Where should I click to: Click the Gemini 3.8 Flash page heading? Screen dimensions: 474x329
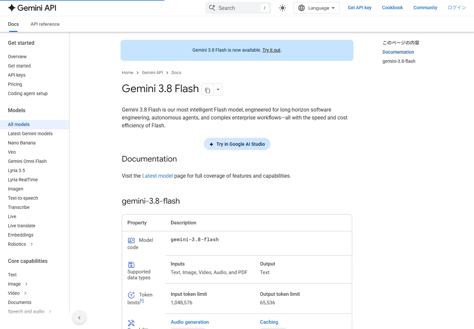point(160,89)
